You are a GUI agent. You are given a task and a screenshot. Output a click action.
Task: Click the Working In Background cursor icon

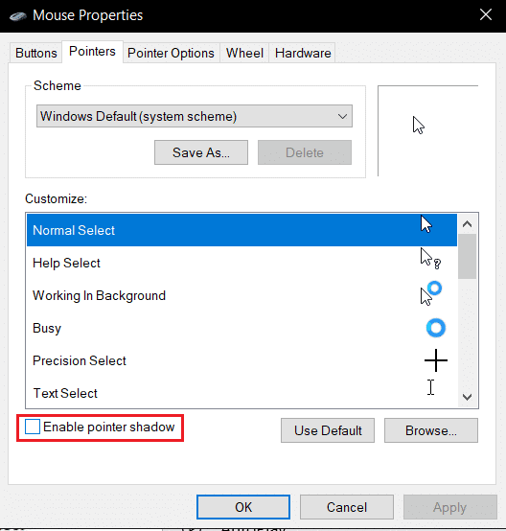tap(431, 293)
